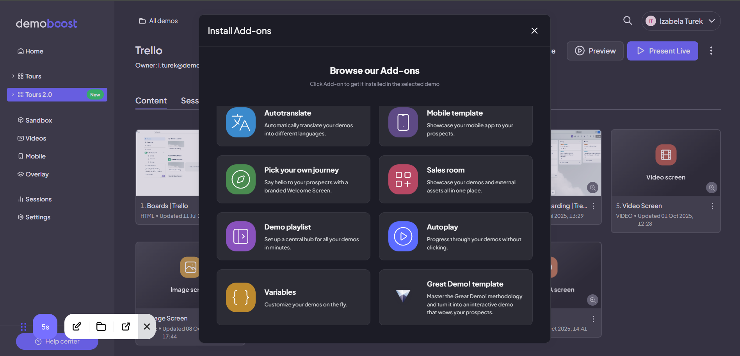Click zoom magnifier on the Tre... card thumbnail

[592, 188]
